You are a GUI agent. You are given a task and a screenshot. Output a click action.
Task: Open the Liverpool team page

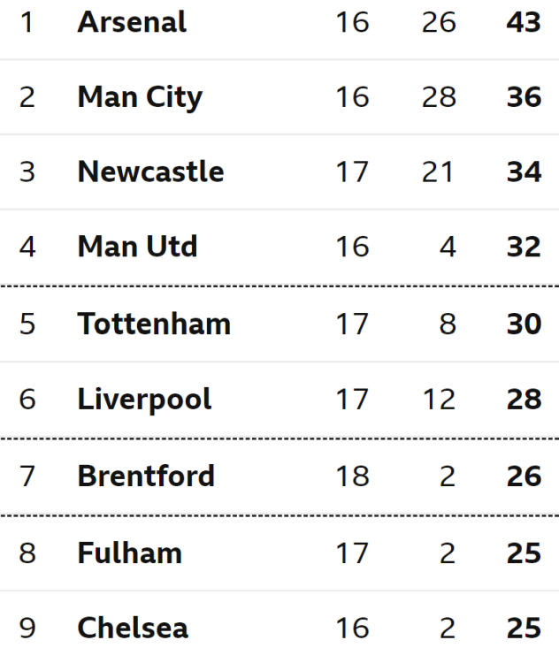[144, 400]
